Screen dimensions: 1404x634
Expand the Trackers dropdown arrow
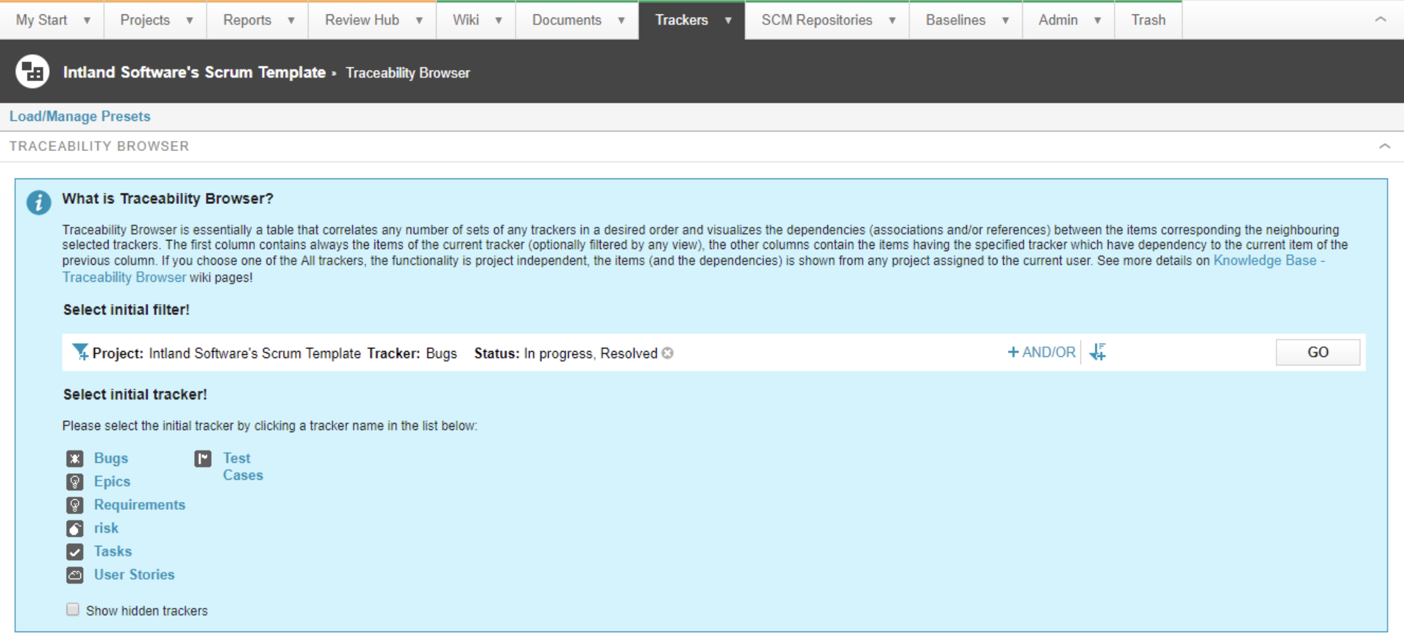click(727, 20)
